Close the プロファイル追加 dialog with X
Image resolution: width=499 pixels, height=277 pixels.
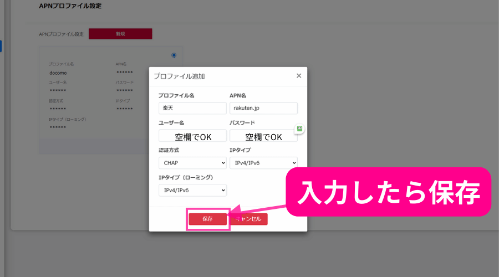click(x=298, y=76)
